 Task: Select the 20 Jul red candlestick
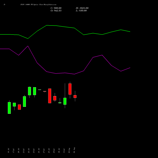pos(19,107)
